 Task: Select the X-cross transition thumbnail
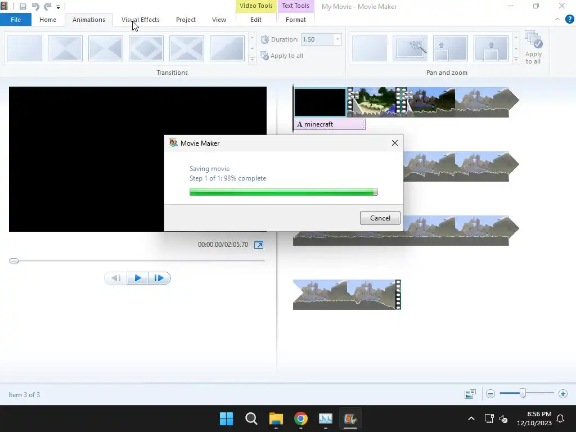186,48
